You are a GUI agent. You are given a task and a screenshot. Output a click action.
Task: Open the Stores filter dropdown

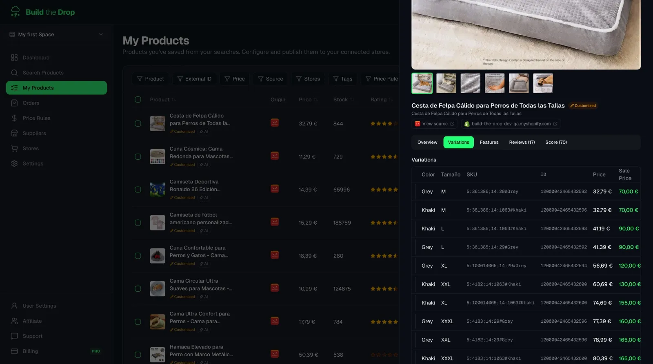[x=308, y=79]
